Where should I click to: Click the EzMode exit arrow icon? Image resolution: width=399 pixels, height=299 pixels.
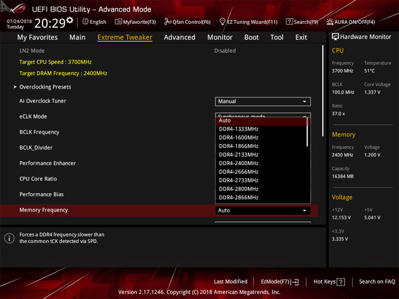point(295,282)
